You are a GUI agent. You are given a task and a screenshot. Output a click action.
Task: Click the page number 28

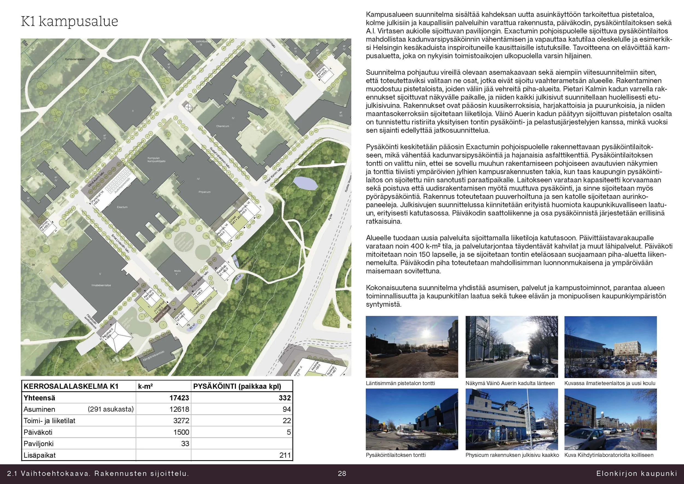click(342, 473)
